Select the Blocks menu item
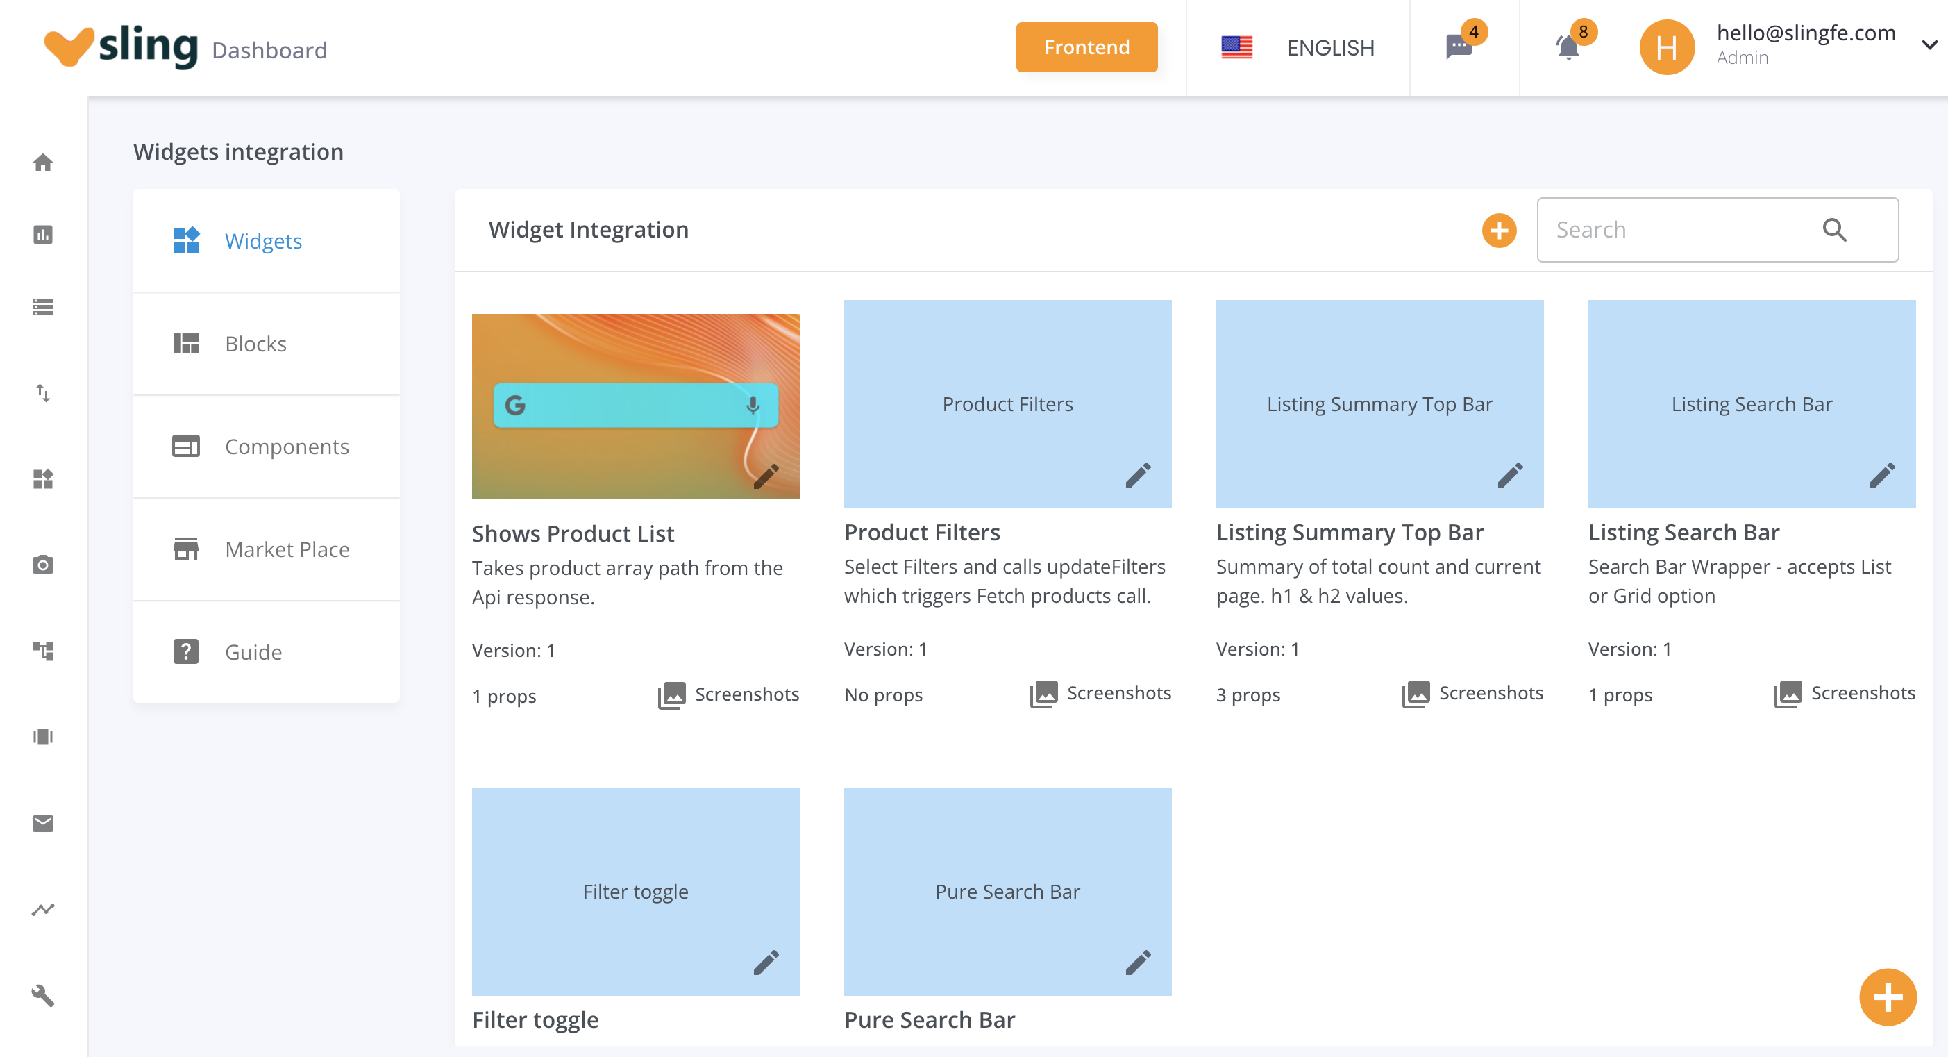Screen dimensions: 1948x1057 [266, 344]
